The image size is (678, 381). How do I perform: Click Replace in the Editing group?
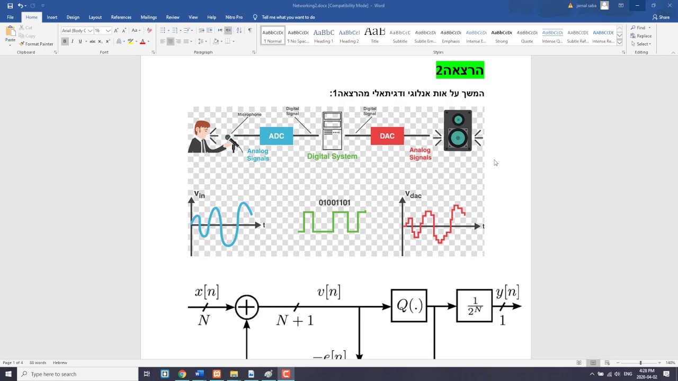click(x=641, y=36)
